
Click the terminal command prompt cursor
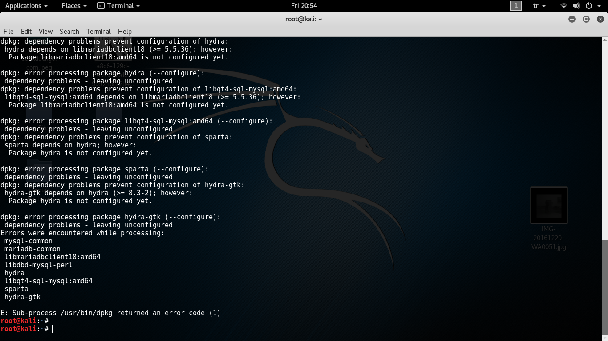[54, 329]
